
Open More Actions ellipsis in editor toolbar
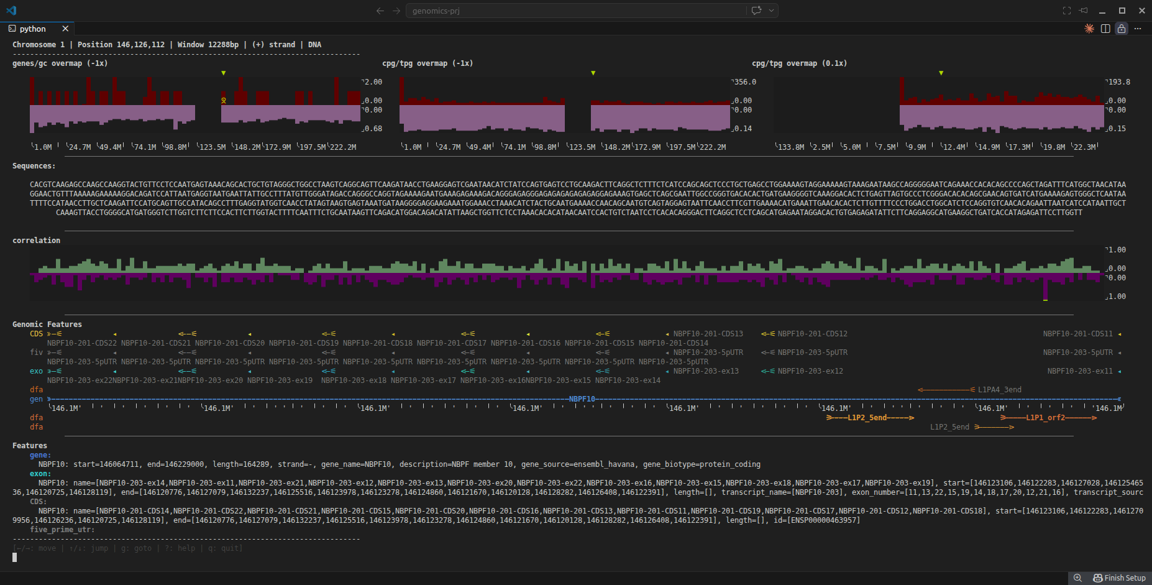(x=1138, y=29)
